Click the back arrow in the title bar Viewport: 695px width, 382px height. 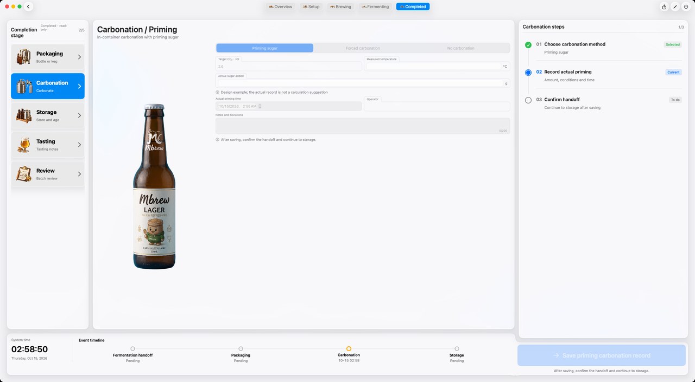pos(28,7)
